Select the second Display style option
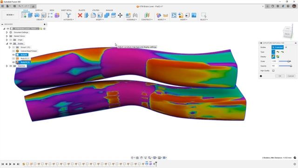 (x=278, y=56)
